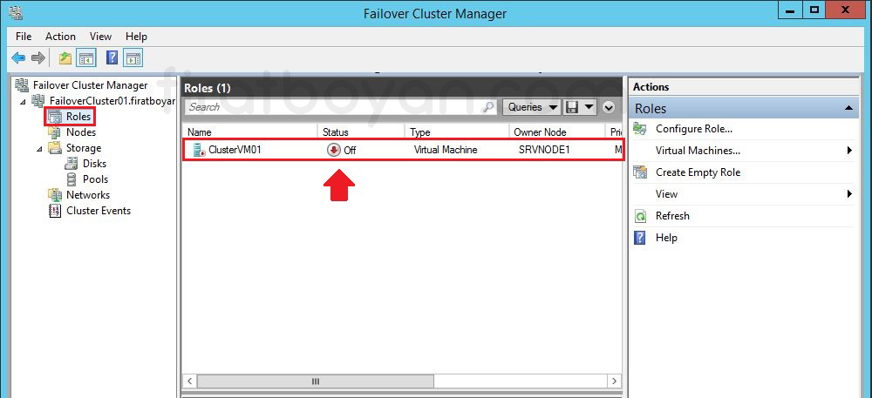Click the scroll left arrow in the roles list
The image size is (872, 398).
(189, 381)
